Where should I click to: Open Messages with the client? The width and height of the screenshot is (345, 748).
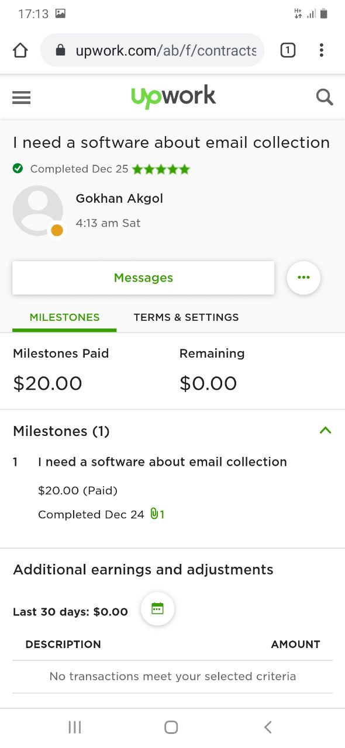(x=143, y=278)
